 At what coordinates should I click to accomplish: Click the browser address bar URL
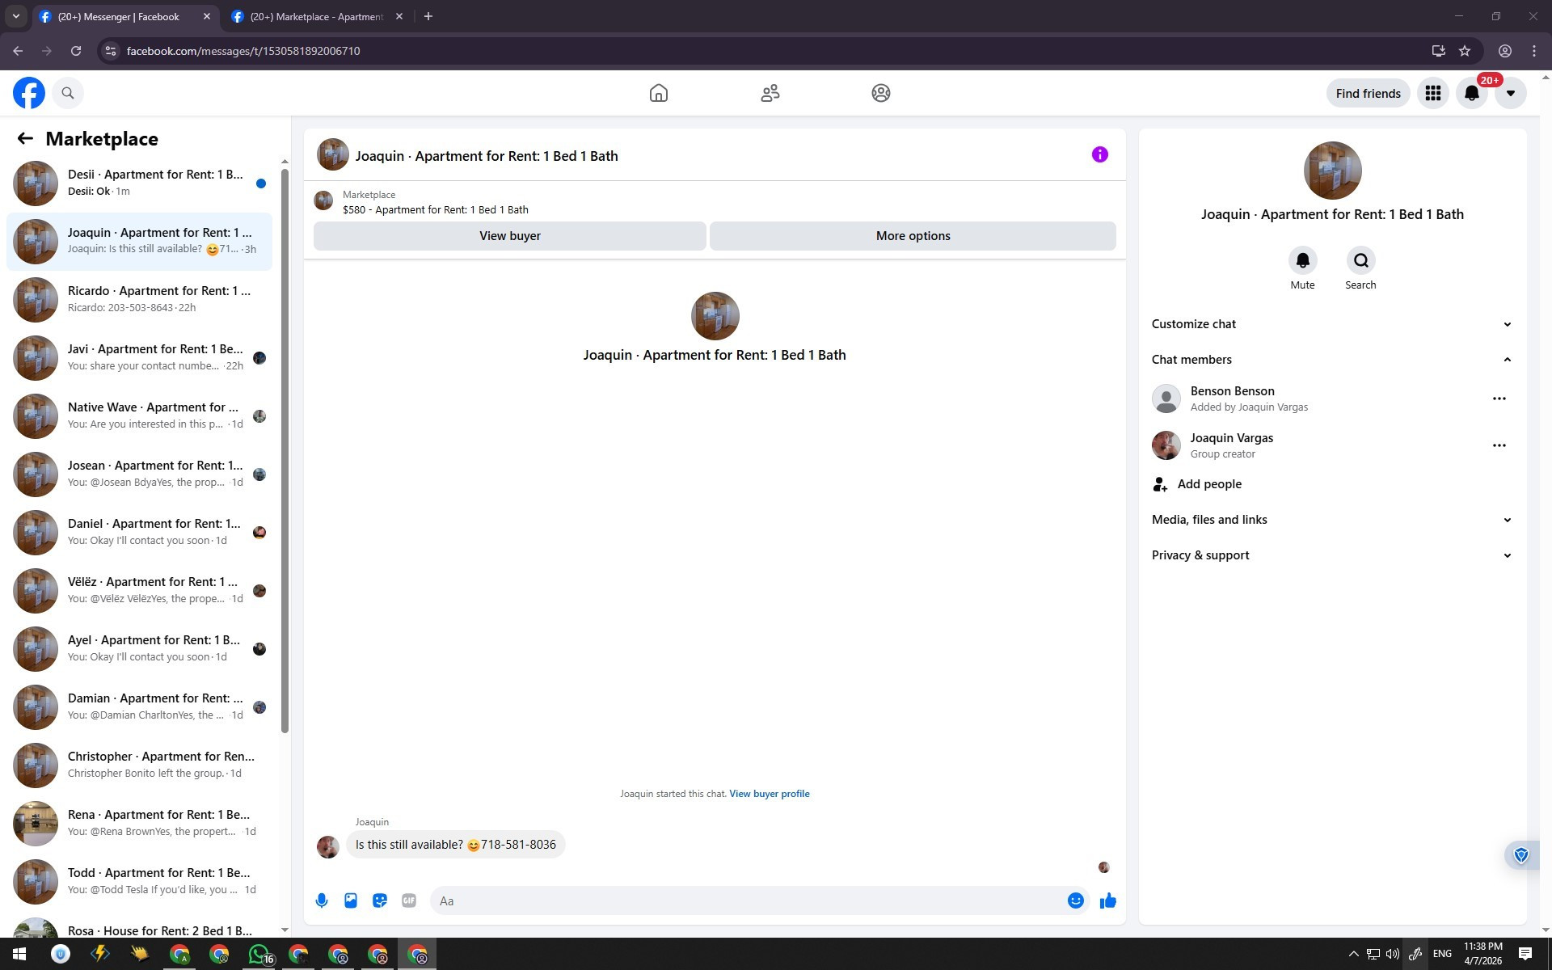pyautogui.click(x=243, y=51)
